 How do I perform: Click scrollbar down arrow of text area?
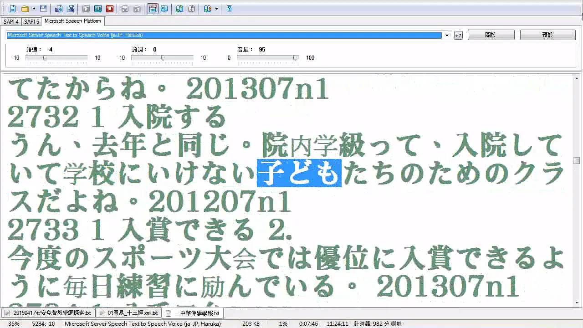pos(577,302)
